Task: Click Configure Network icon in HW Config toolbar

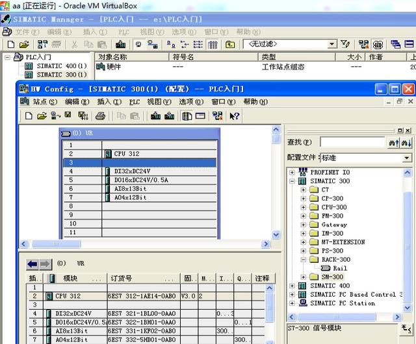Action: pos(217,116)
